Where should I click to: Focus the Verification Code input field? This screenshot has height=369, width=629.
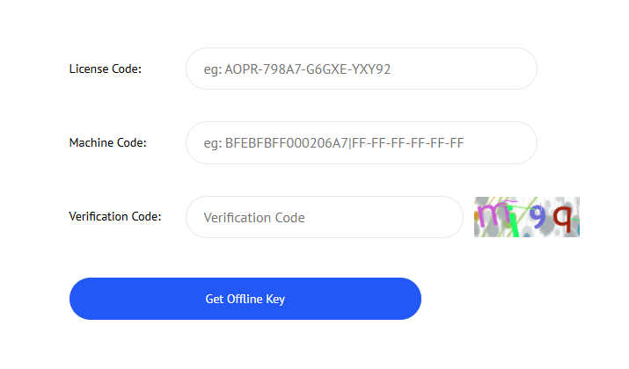[x=324, y=217]
